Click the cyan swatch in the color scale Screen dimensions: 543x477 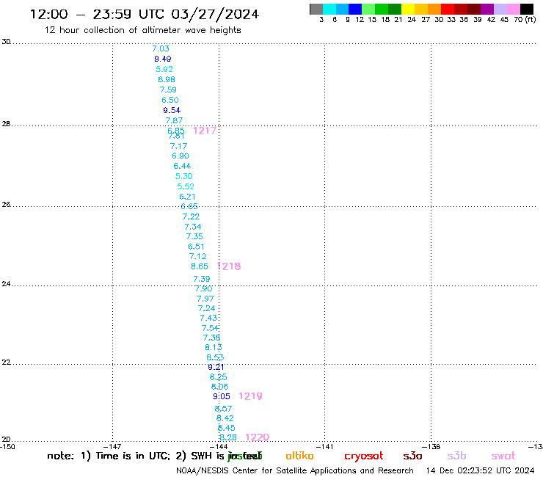(329, 9)
